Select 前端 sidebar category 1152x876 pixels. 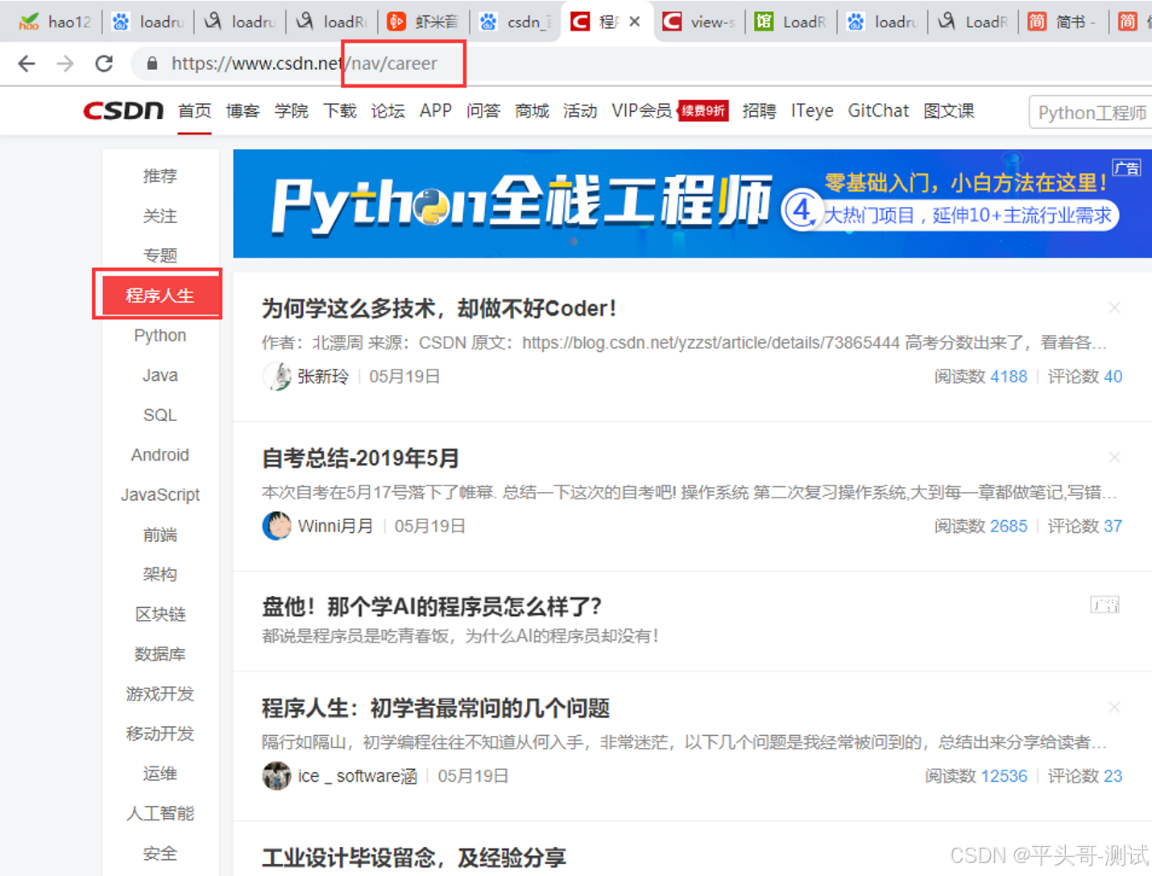coord(160,535)
